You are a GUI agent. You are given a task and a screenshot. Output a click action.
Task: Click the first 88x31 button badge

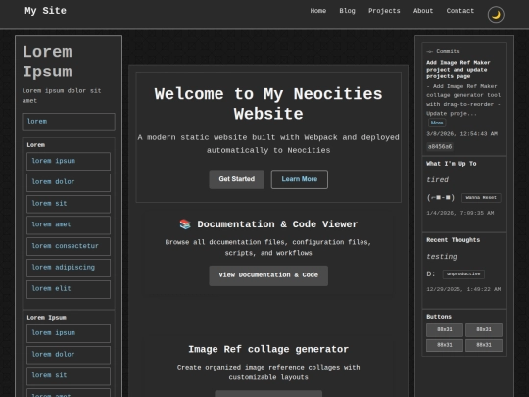(445, 329)
